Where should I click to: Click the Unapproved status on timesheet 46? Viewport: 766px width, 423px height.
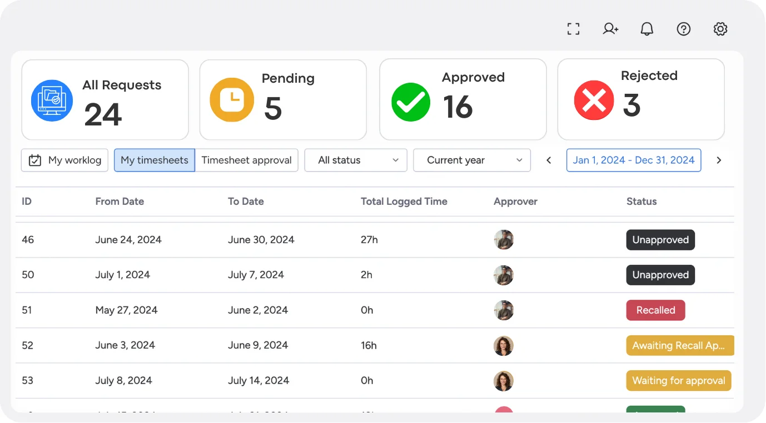tap(660, 240)
